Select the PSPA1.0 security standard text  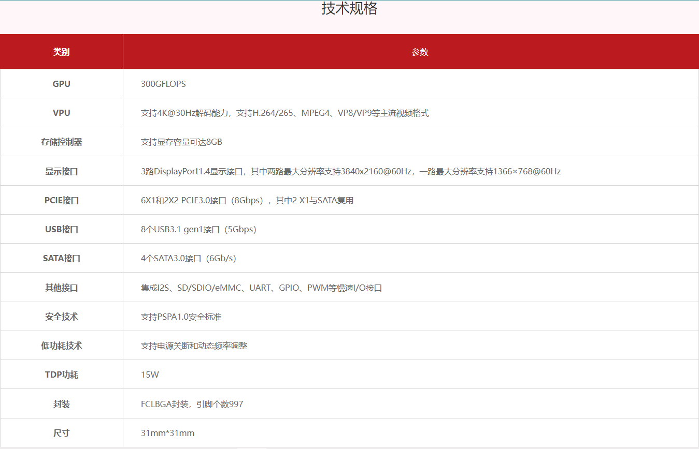point(181,317)
